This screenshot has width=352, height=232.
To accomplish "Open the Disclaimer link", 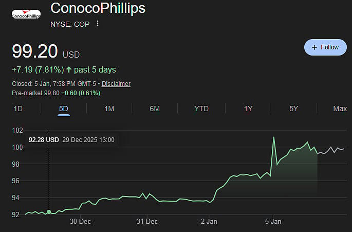I will (116, 83).
